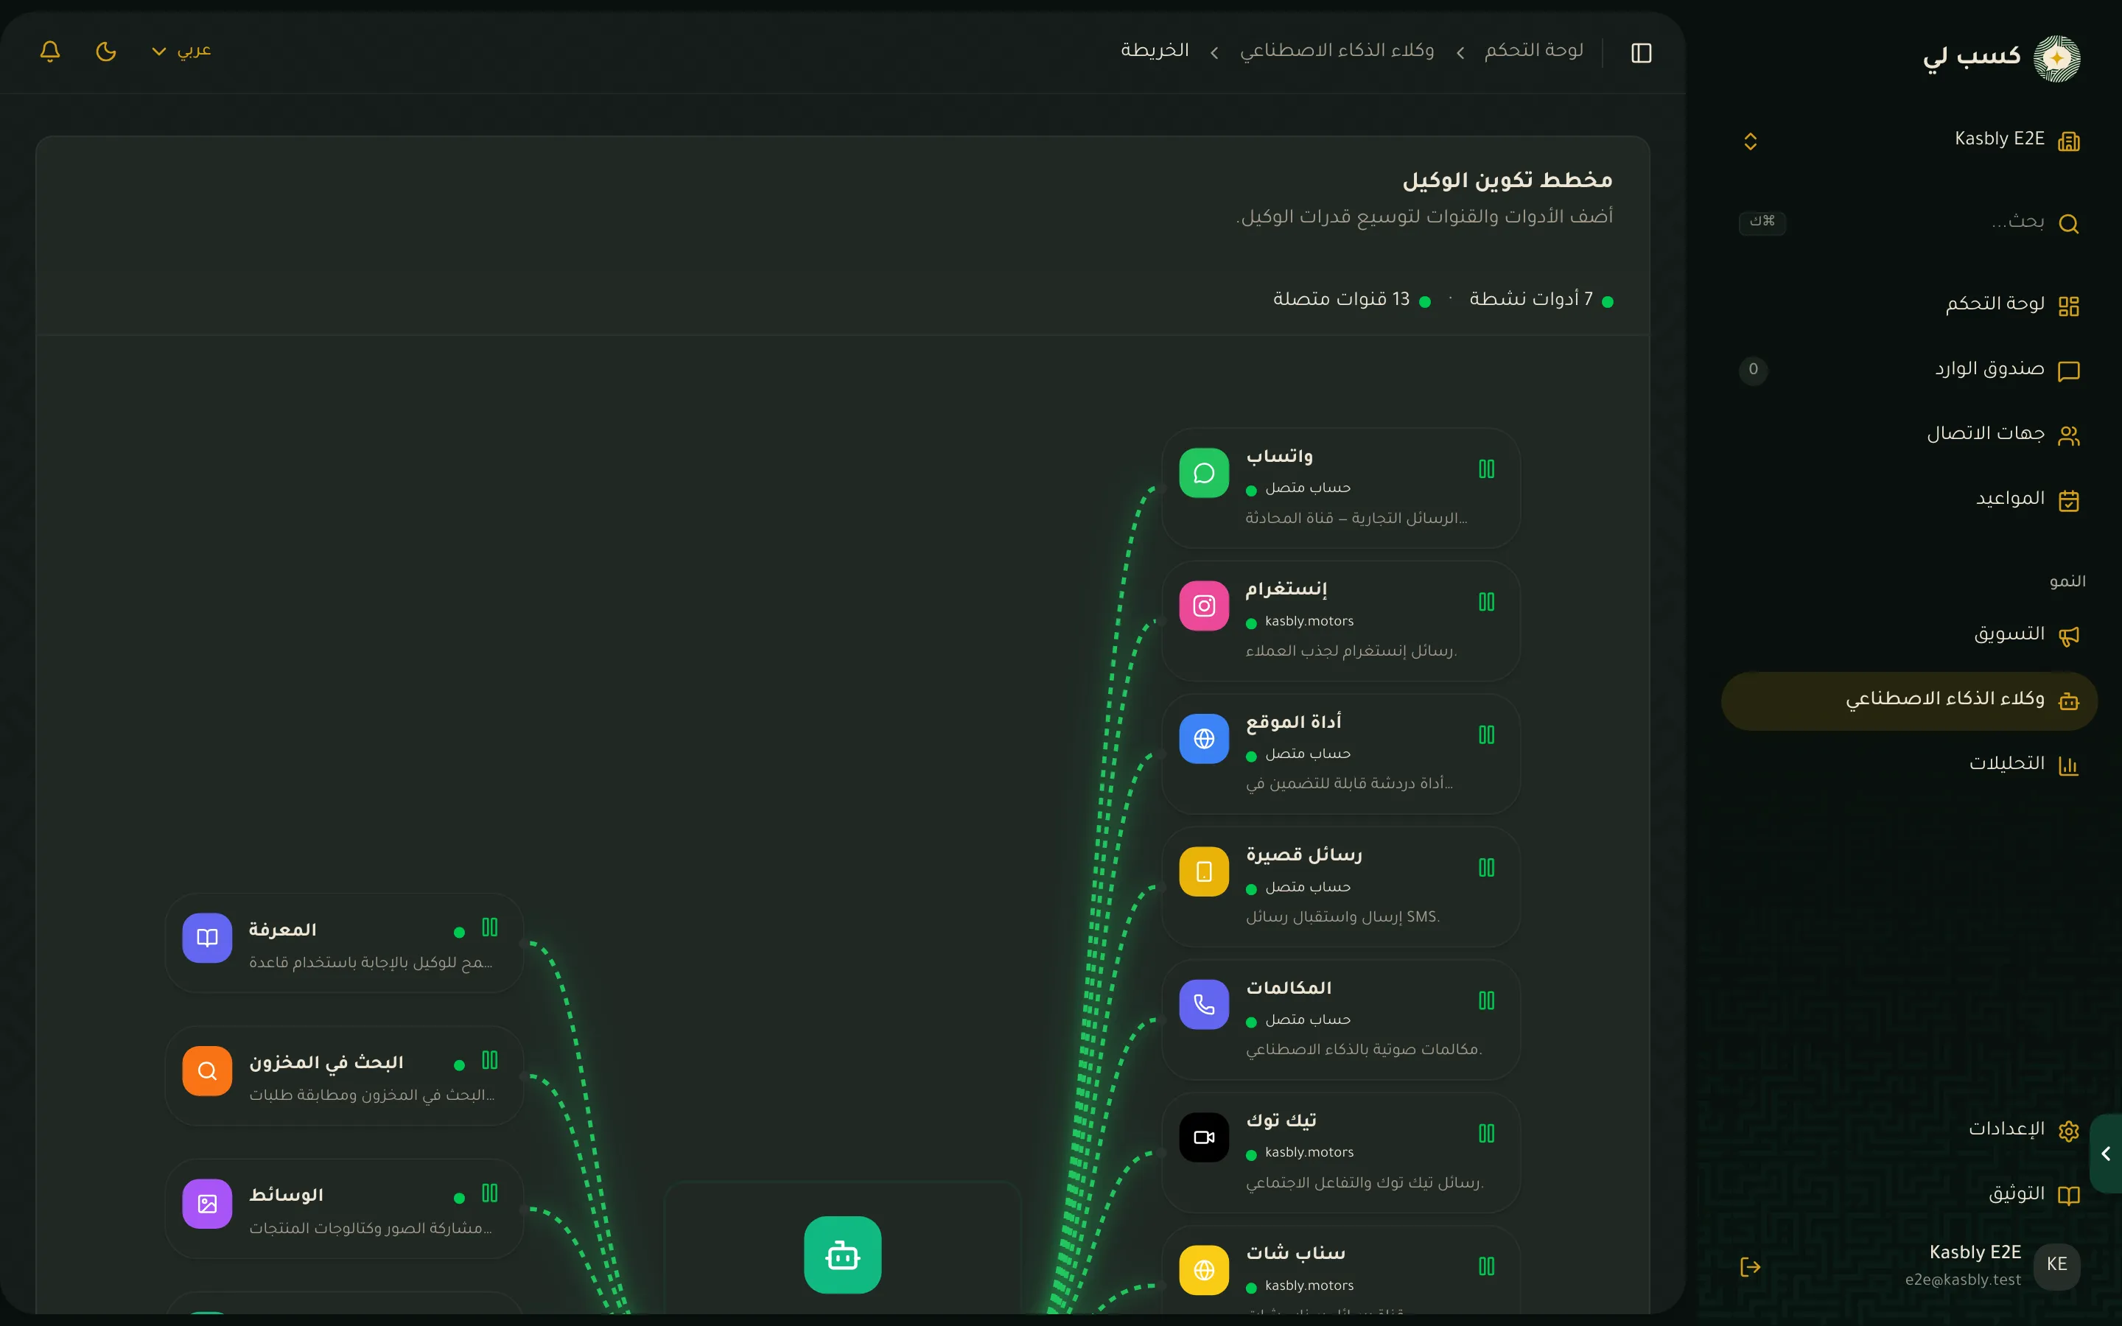Image resolution: width=2122 pixels, height=1326 pixels.
Task: Click the المكالمات phone icon
Action: [x=1204, y=1004]
